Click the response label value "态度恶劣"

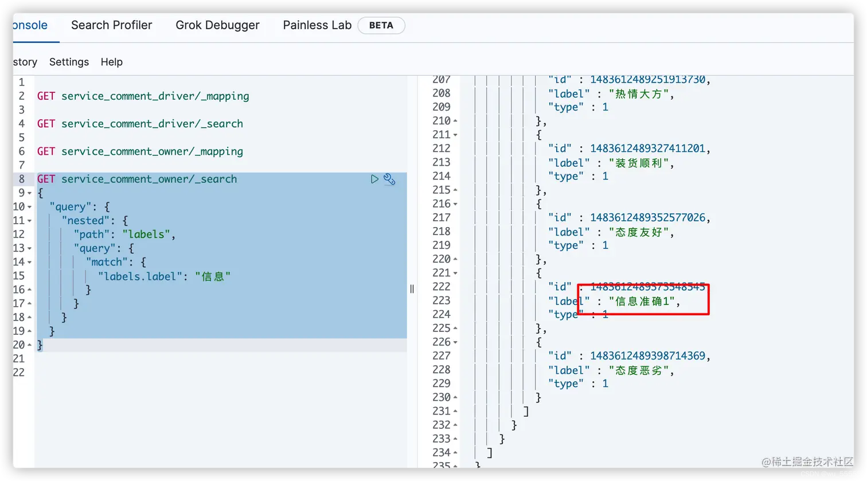[x=638, y=371]
